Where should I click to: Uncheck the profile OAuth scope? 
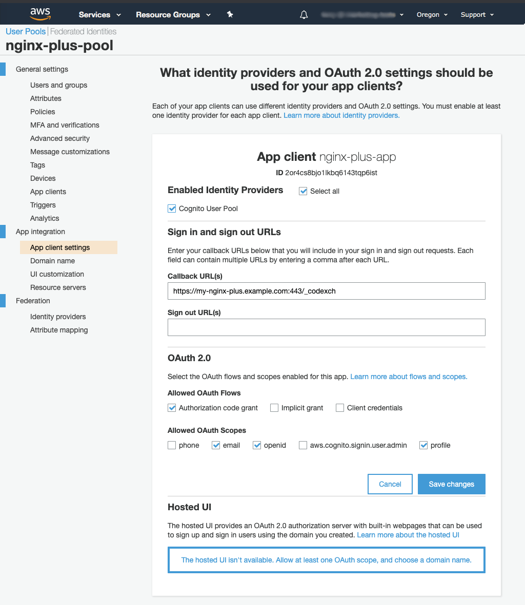tap(423, 445)
